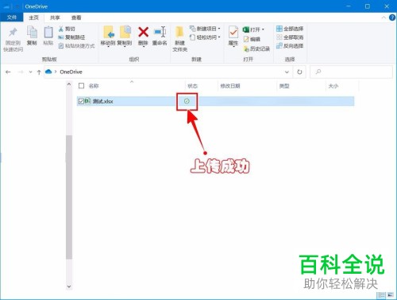This screenshot has height=300, width=397.
Task: Open the 新建项目 dropdown
Action: tap(205, 29)
